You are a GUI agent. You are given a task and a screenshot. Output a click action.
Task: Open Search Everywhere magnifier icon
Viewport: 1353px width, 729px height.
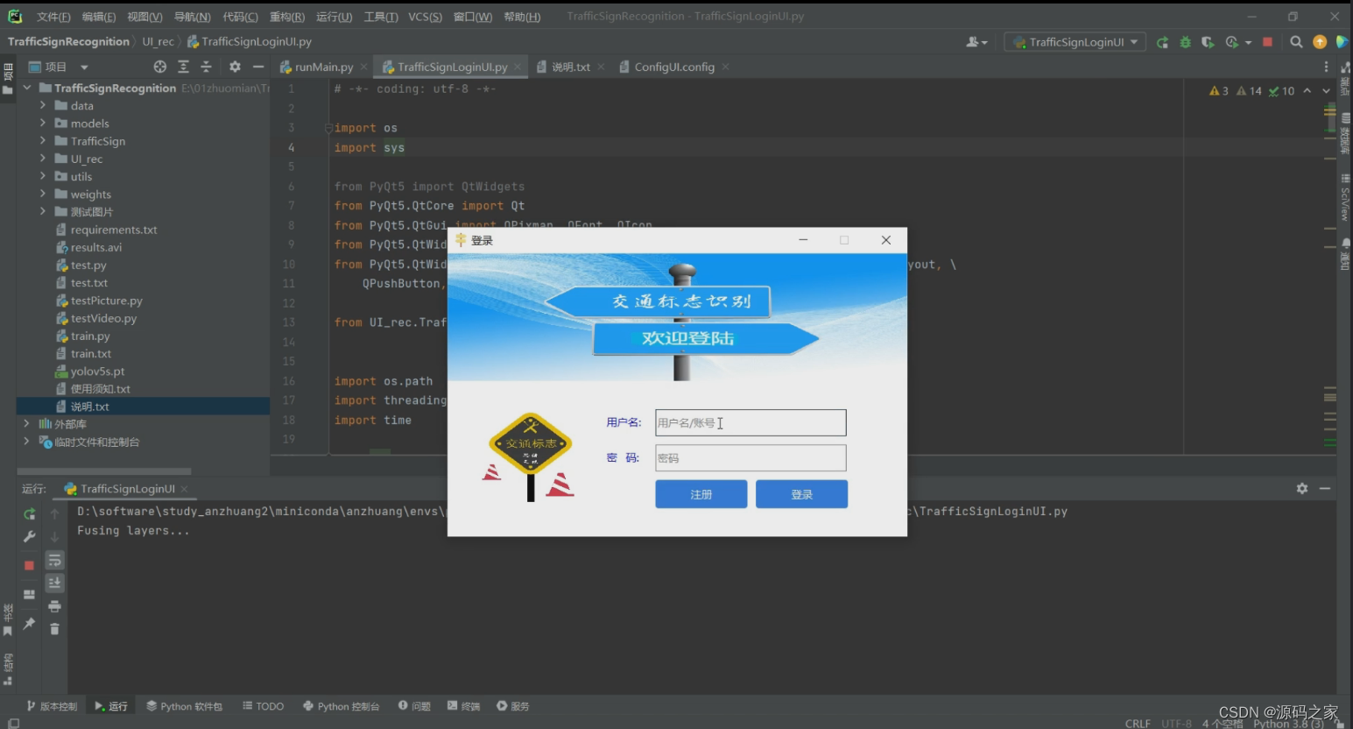pos(1296,42)
